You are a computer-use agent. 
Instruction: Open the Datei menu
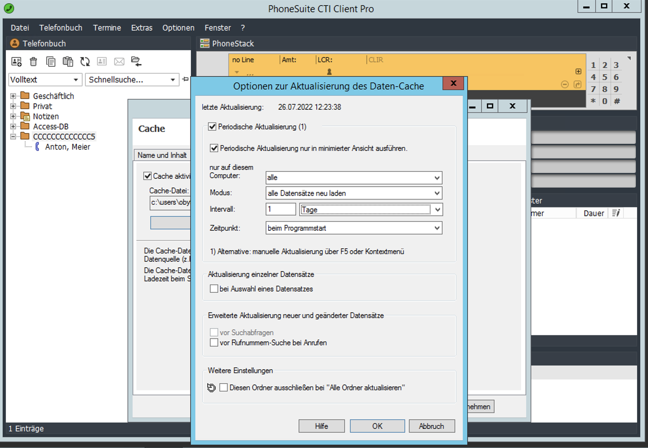[x=20, y=28]
